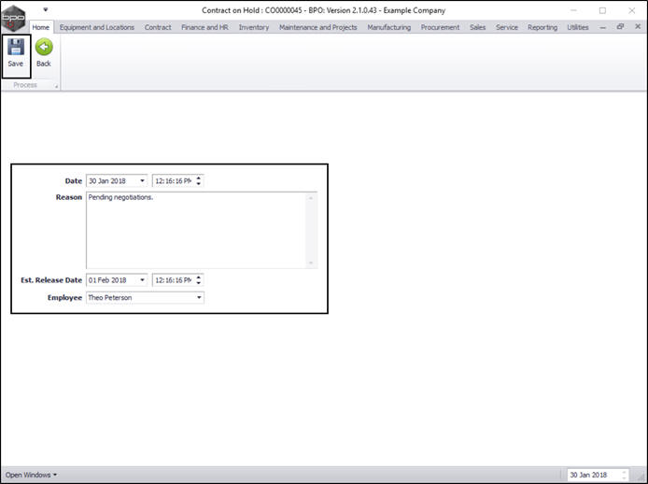Maximize the BPO application window
The image size is (648, 484).
coord(602,11)
